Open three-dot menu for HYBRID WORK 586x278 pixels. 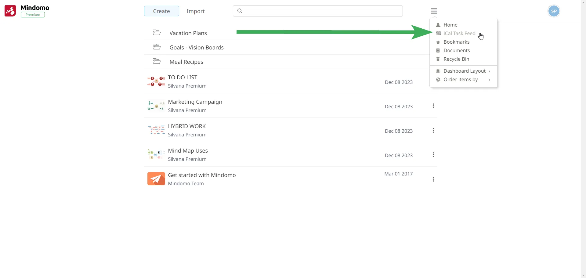pyautogui.click(x=433, y=131)
